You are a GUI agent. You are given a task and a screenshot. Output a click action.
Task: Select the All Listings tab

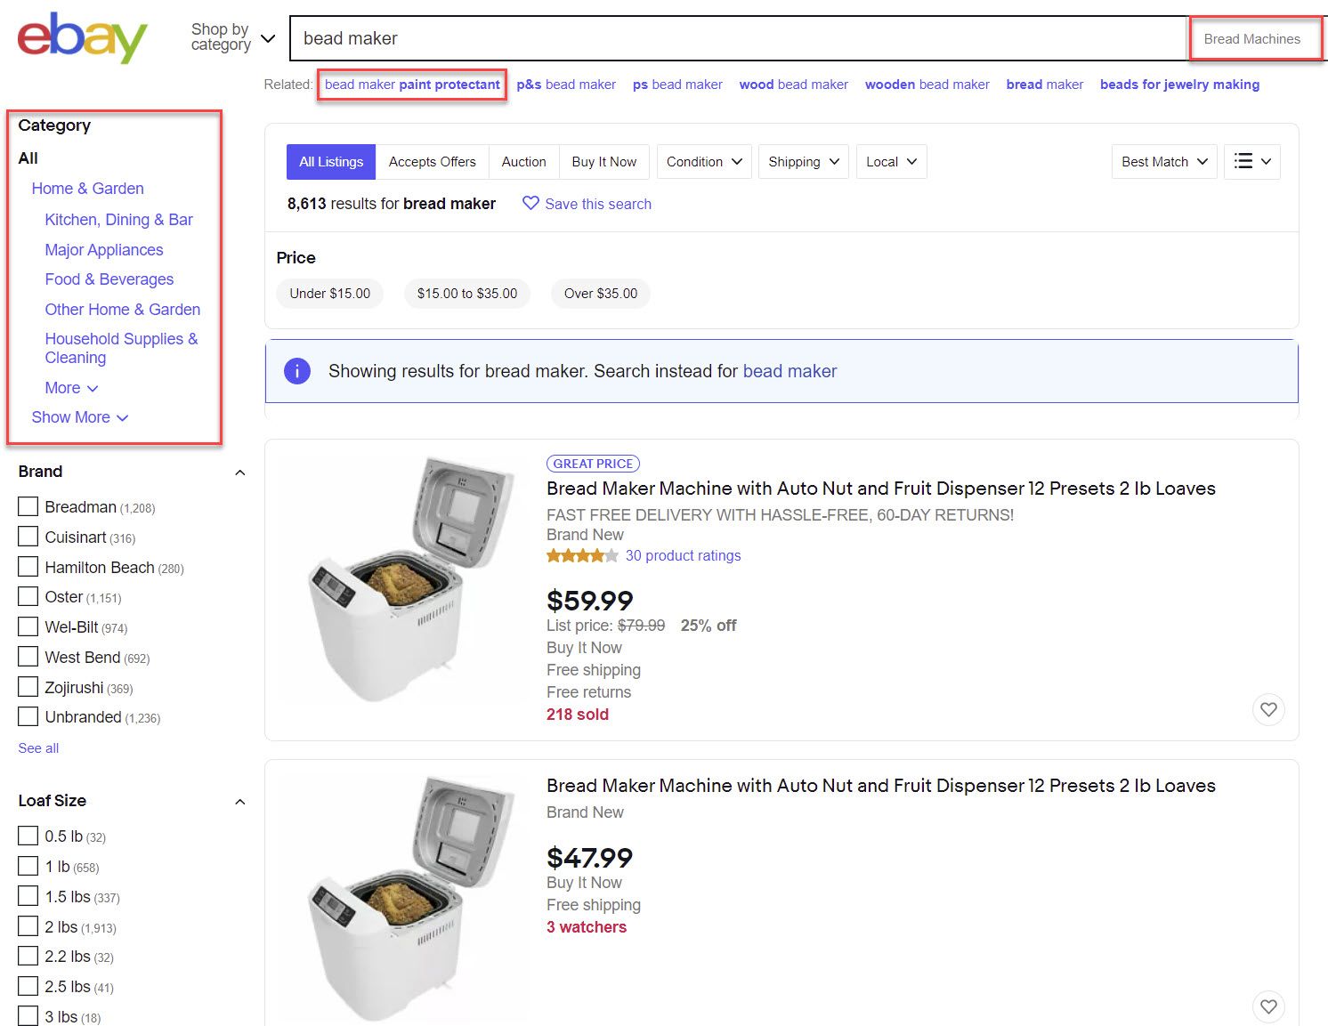point(331,161)
